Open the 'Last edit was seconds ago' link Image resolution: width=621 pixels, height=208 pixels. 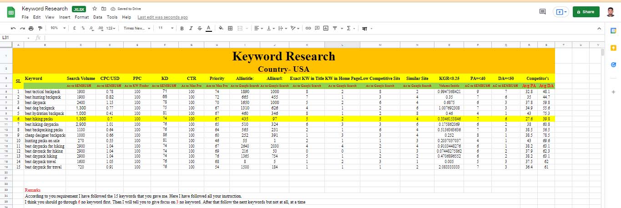[162, 17]
